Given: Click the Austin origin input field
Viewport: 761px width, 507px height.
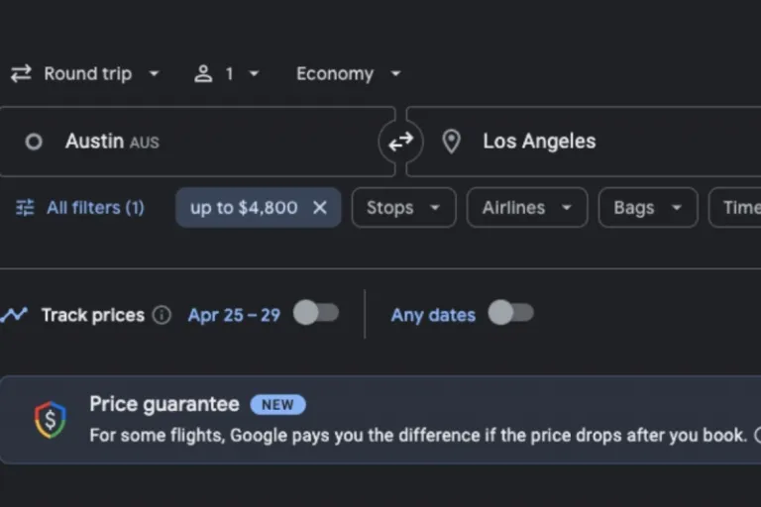Looking at the screenshot, I should click(x=198, y=142).
